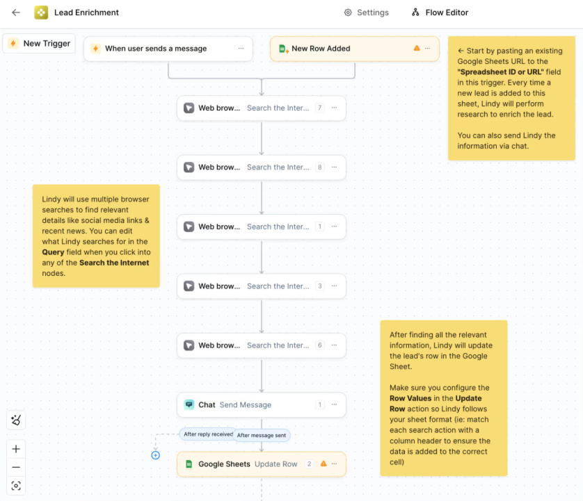Zoom in with the plus icon
This screenshot has height=501, width=583.
click(16, 449)
